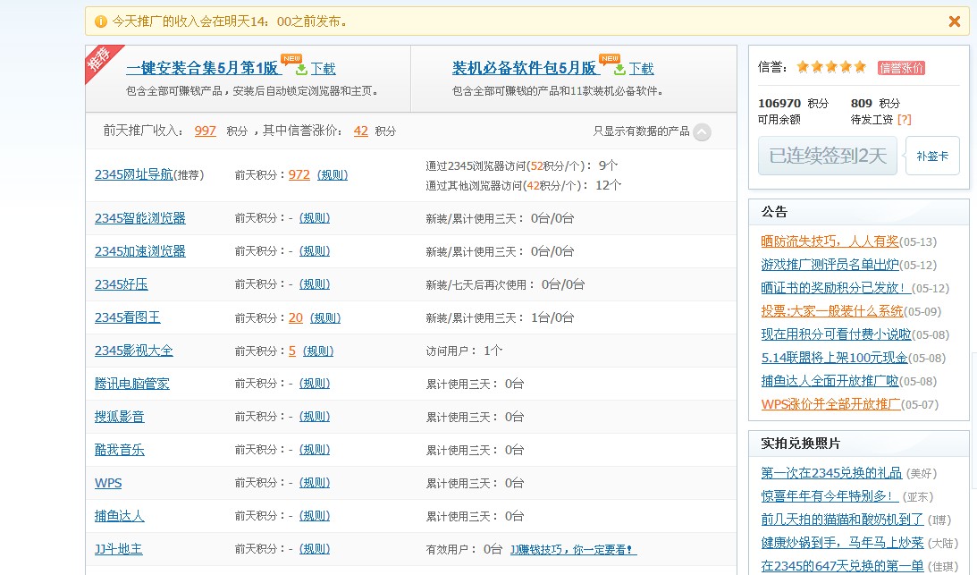The image size is (977, 575).
Task: Open announcement 晒防流失技巧，人人有奖
Action: tap(830, 241)
